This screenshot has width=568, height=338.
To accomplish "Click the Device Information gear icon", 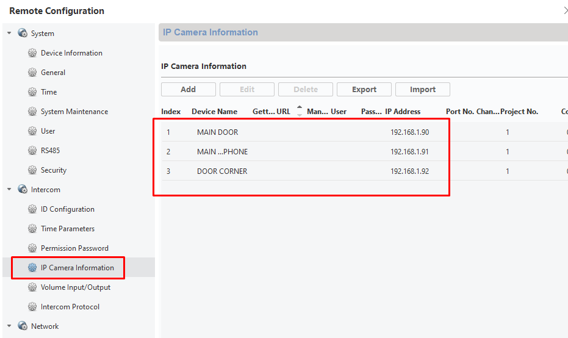I will tap(32, 53).
